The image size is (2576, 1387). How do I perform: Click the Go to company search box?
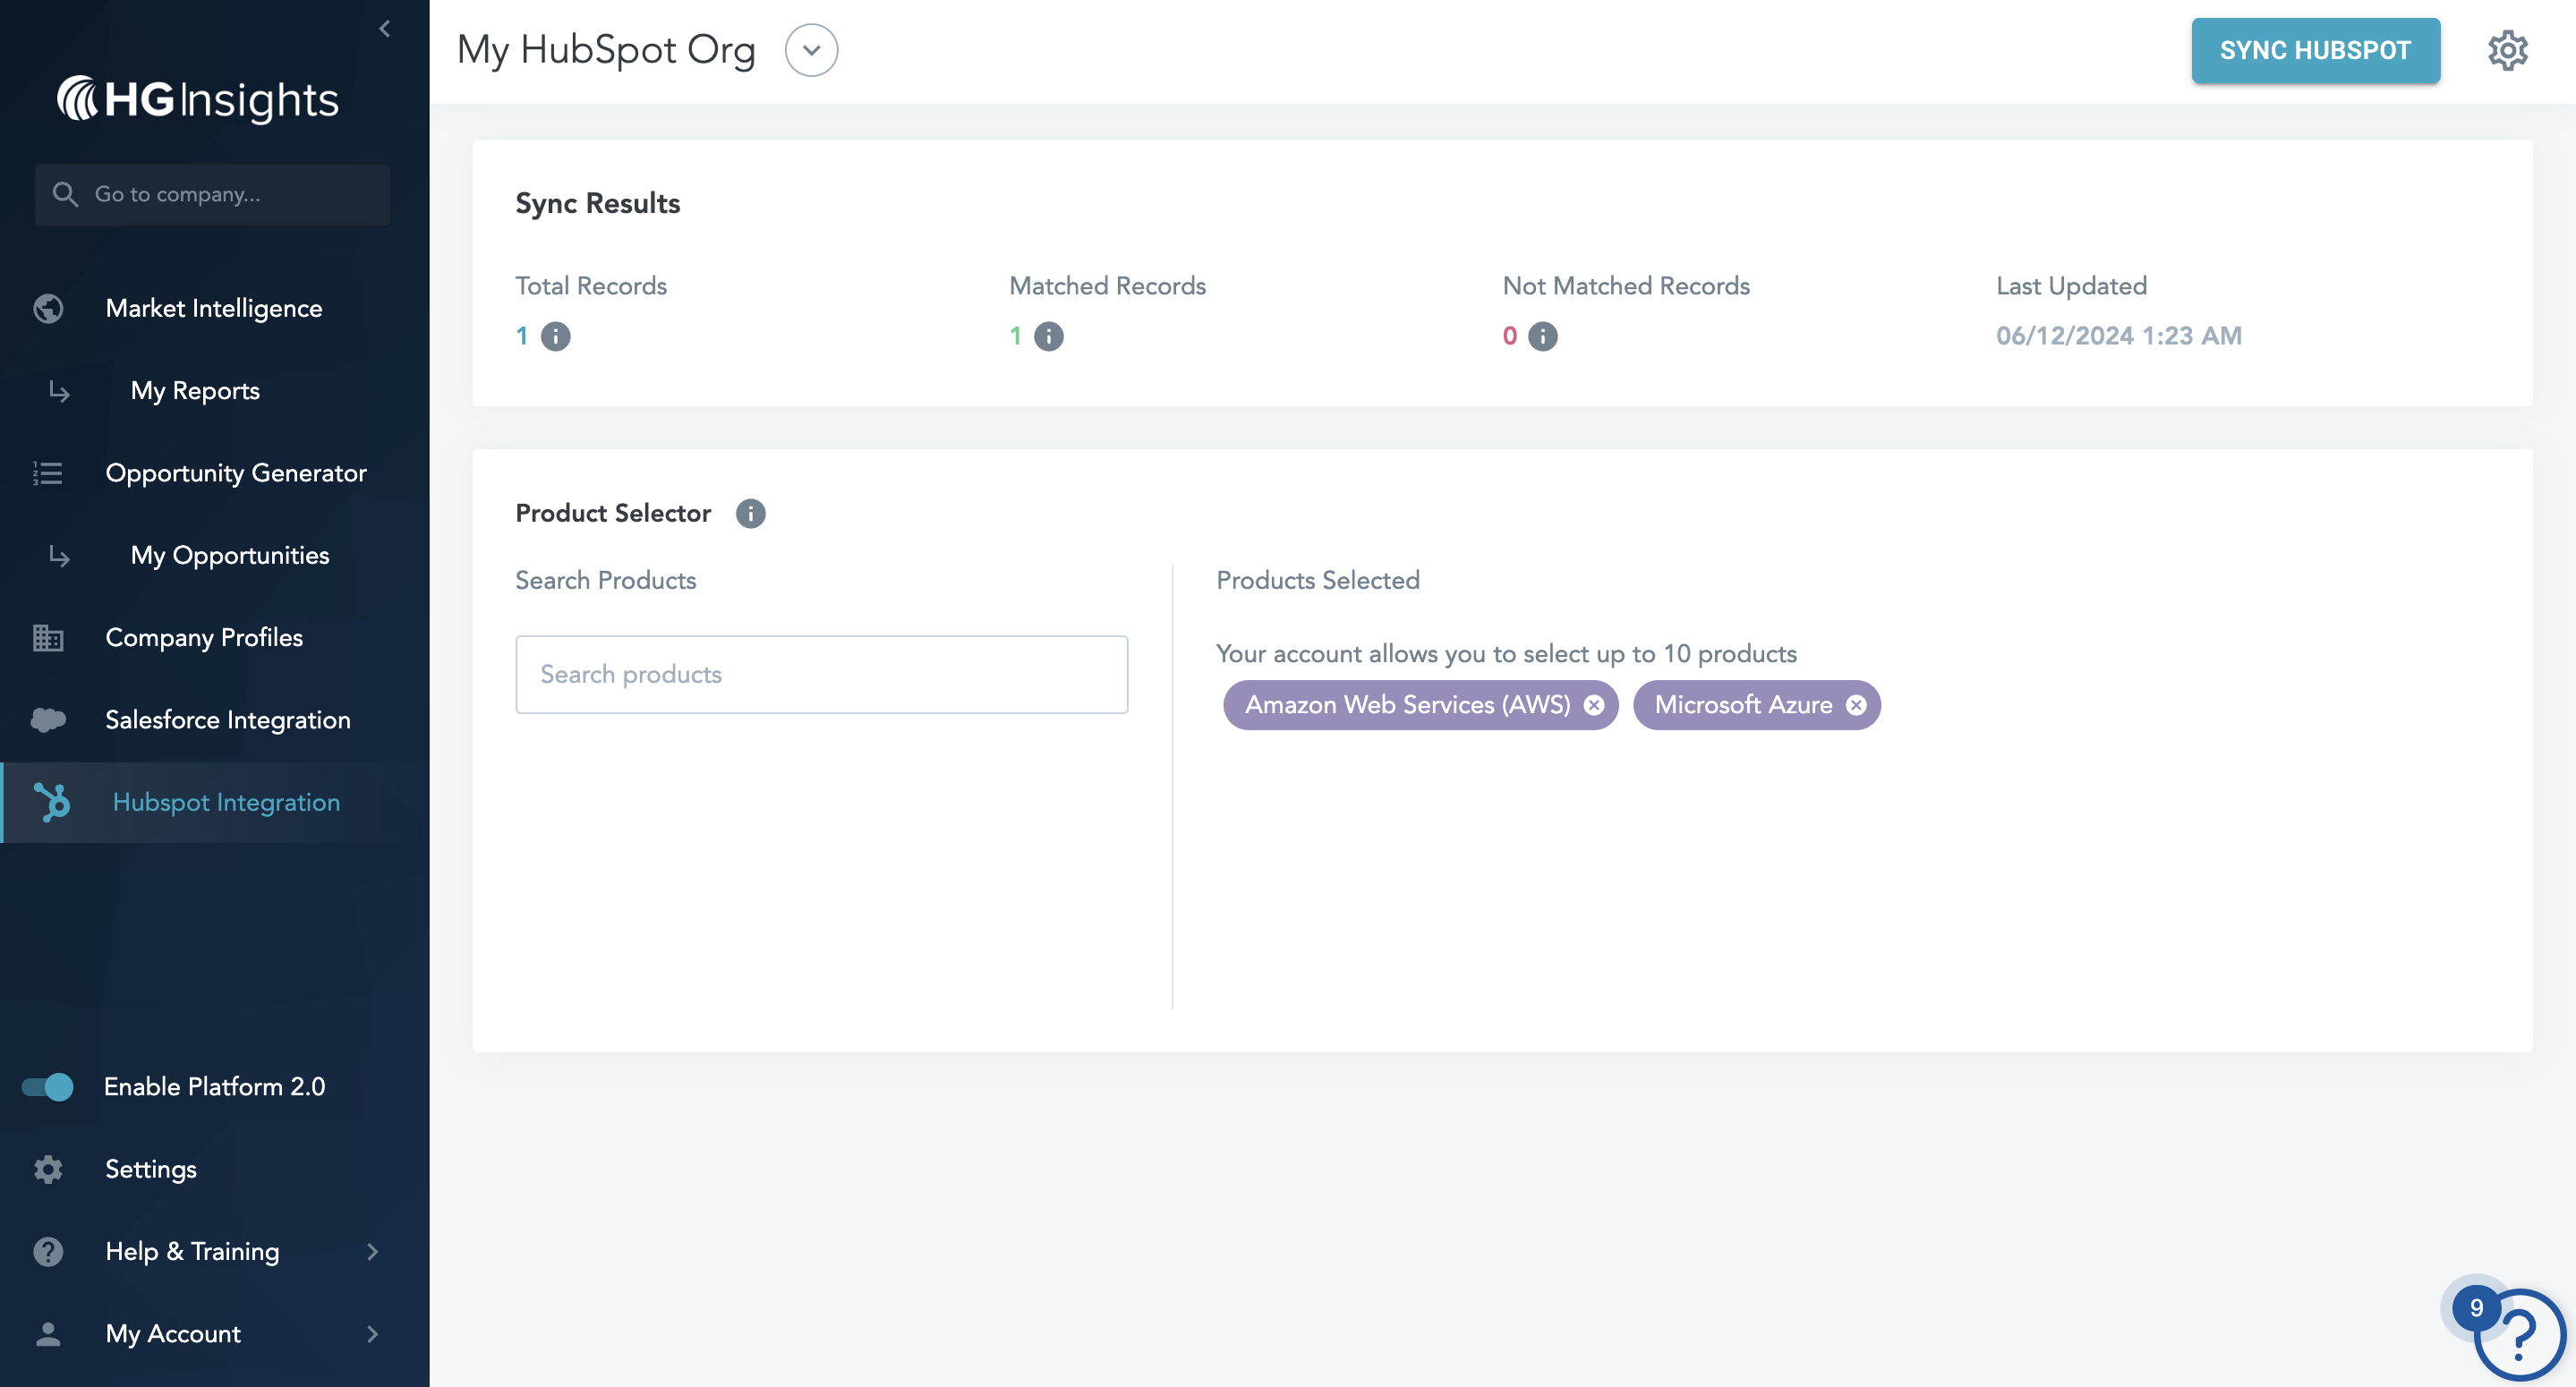tap(212, 194)
